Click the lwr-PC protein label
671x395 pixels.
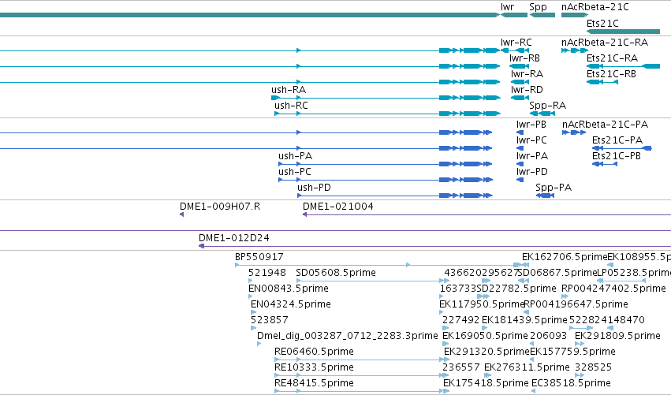pyautogui.click(x=531, y=140)
